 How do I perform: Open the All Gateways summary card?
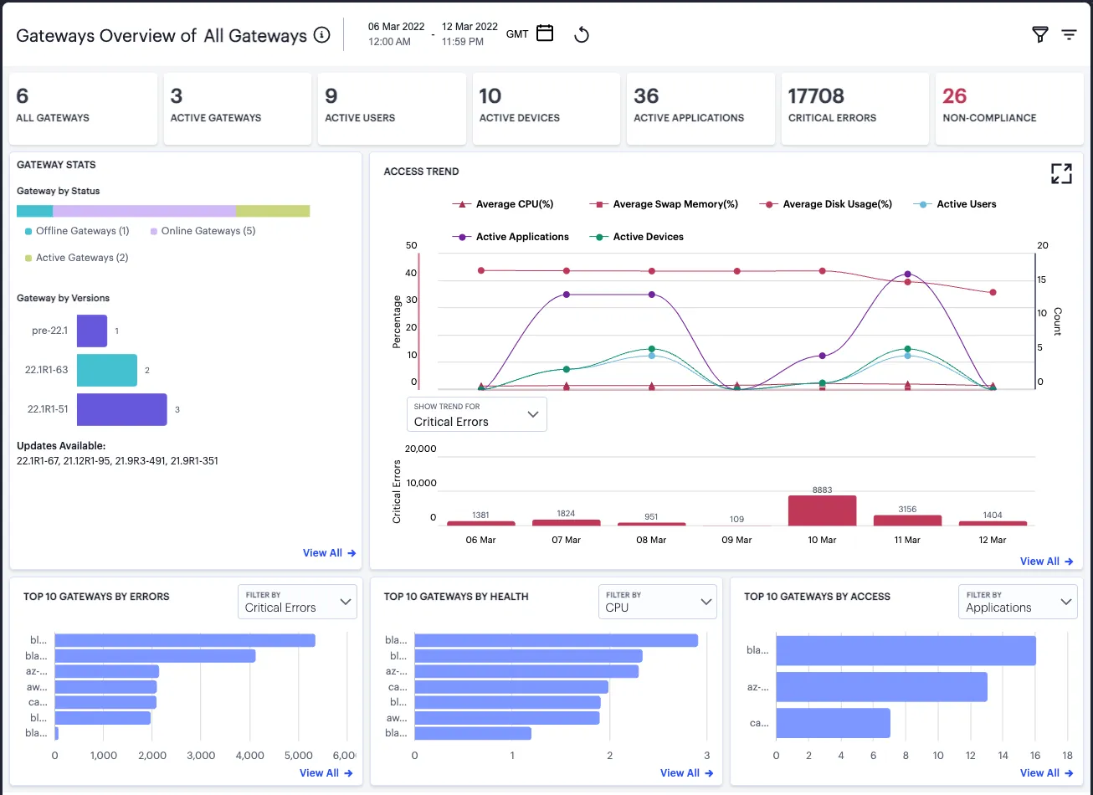pyautogui.click(x=84, y=109)
